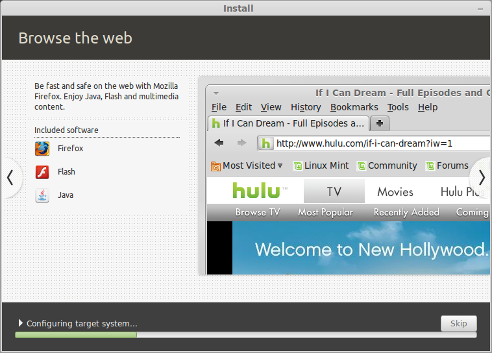Image resolution: width=492 pixels, height=353 pixels.
Task: Open the Tools menu in Firefox screenshot
Action: coord(397,107)
